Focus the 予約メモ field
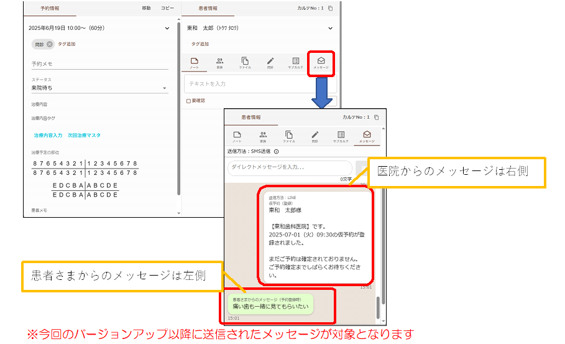Image resolution: width=565 pixels, height=344 pixels. coord(100,64)
